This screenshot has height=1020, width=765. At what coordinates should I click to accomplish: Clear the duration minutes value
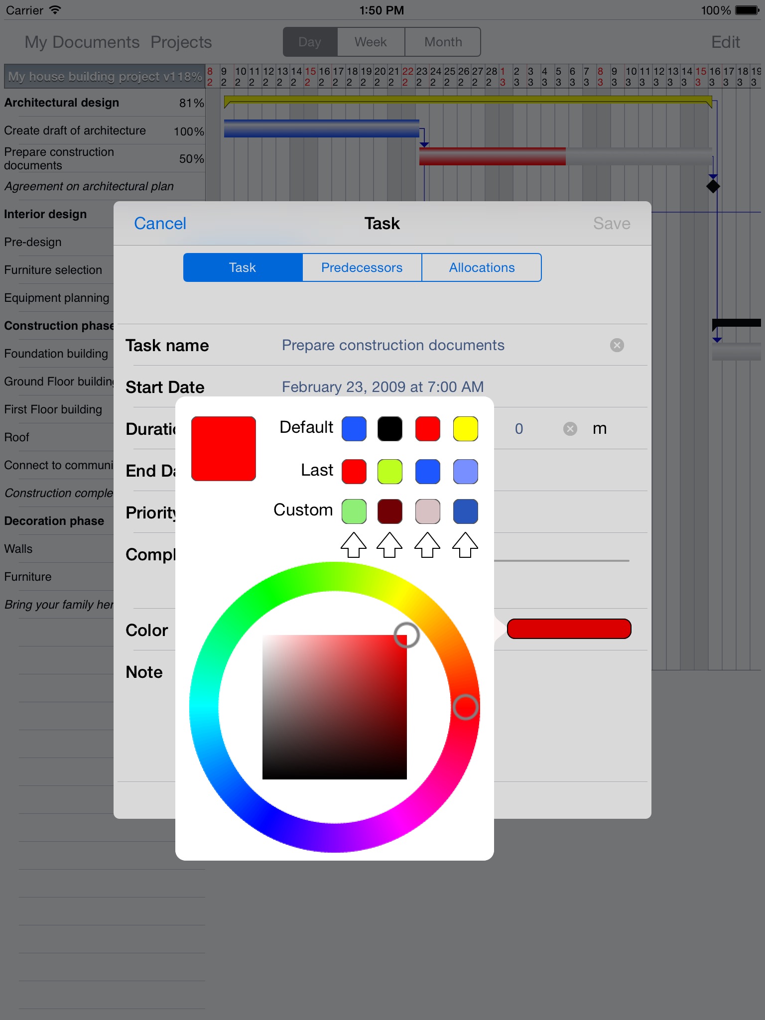(570, 429)
